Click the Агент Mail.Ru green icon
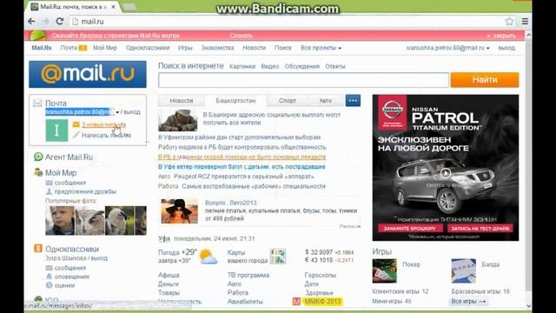Screen dimensions: 556x313 38,156
